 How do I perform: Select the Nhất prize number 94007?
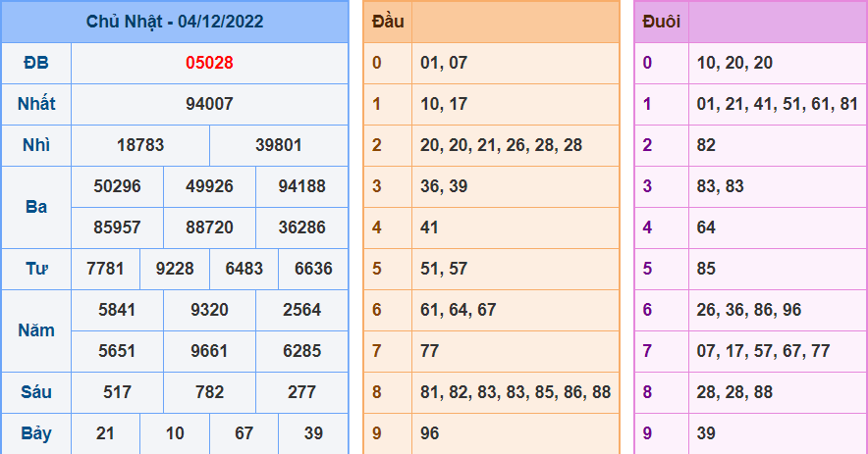pyautogui.click(x=209, y=103)
